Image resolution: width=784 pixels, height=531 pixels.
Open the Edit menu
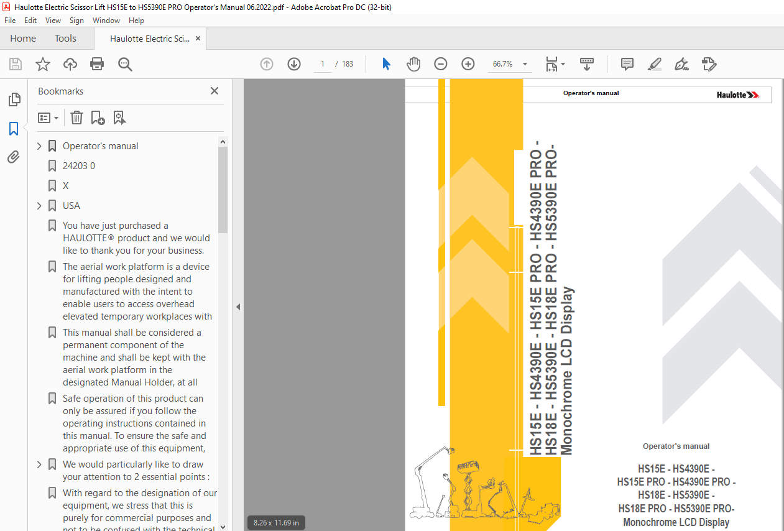[30, 21]
